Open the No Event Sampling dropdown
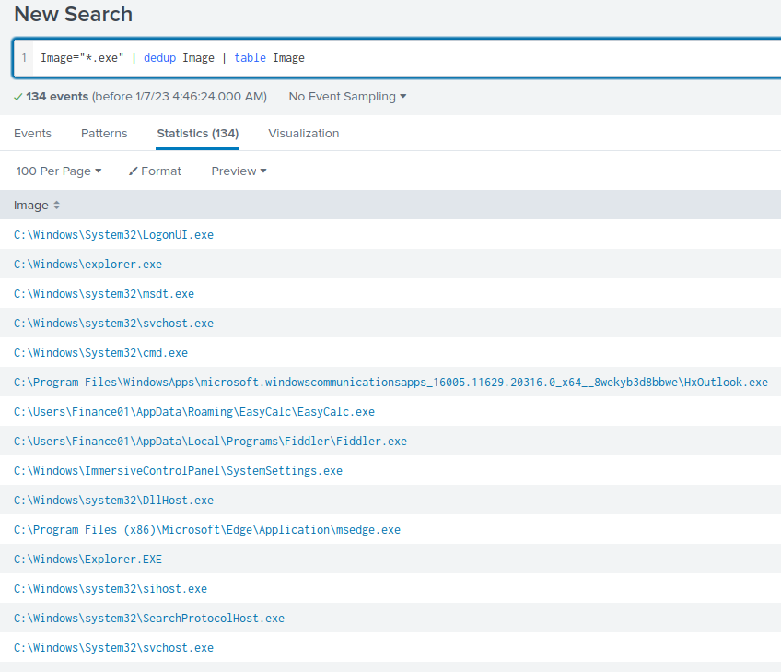Image resolution: width=781 pixels, height=672 pixels. 347,96
